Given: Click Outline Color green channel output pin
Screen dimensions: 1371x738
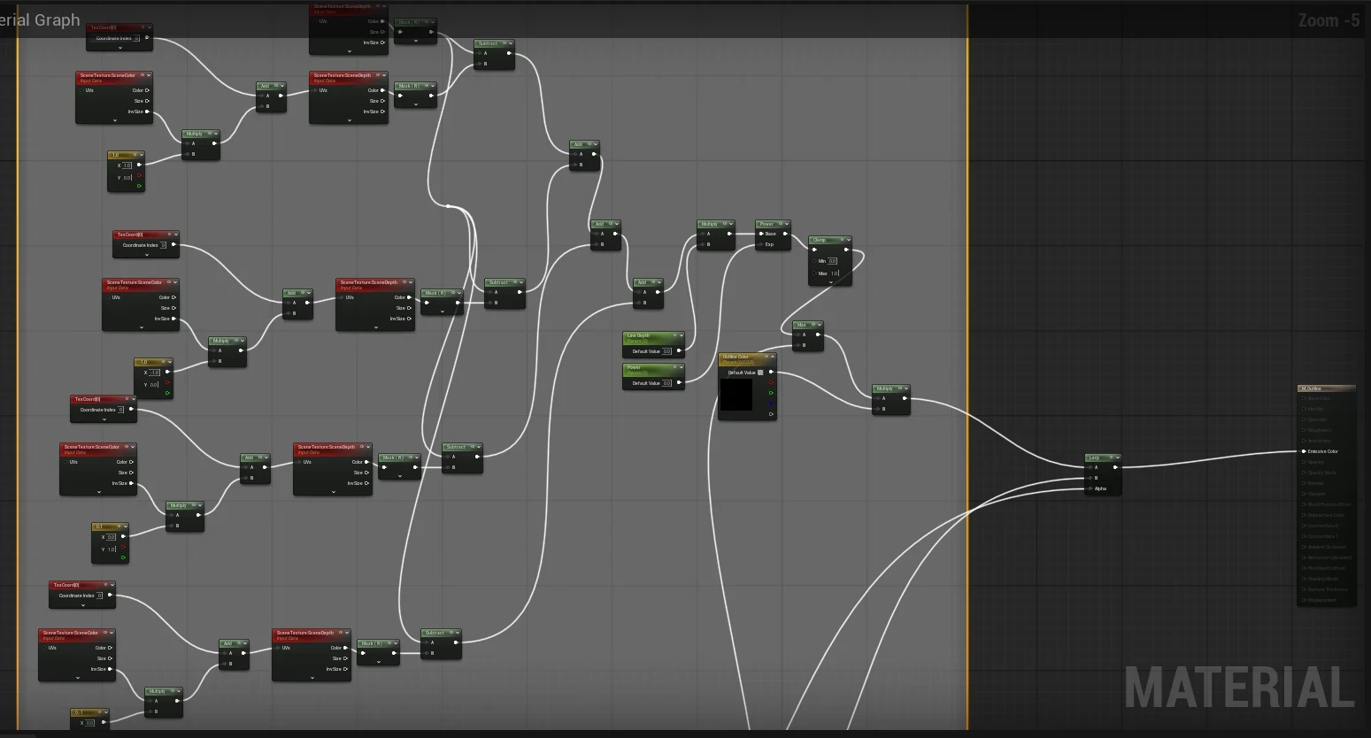Looking at the screenshot, I should pos(771,393).
